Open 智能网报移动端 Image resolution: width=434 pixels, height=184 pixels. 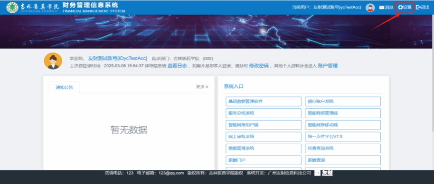pos(343,125)
